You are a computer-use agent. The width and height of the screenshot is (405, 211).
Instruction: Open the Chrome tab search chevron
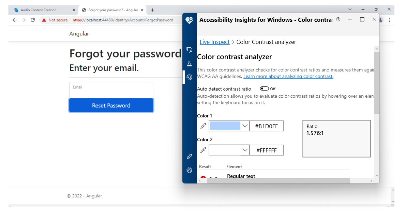click(x=350, y=9)
